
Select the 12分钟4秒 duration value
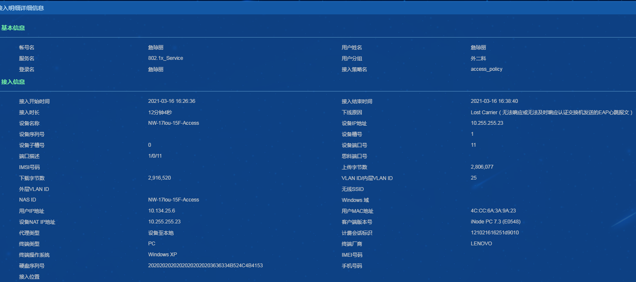160,113
